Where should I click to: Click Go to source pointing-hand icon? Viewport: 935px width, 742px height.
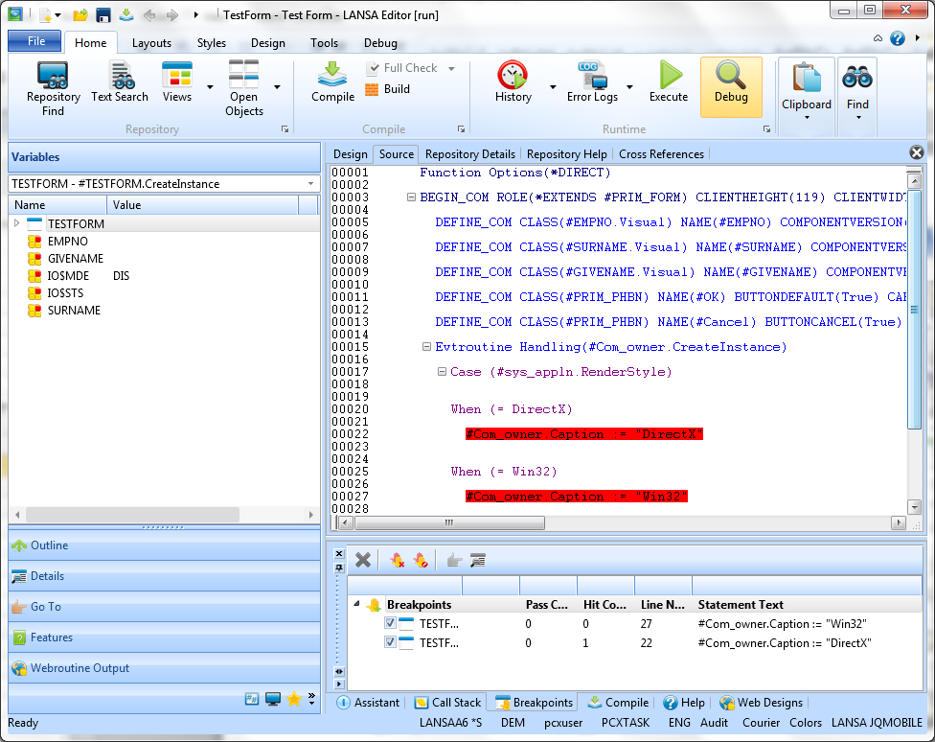[x=454, y=560]
